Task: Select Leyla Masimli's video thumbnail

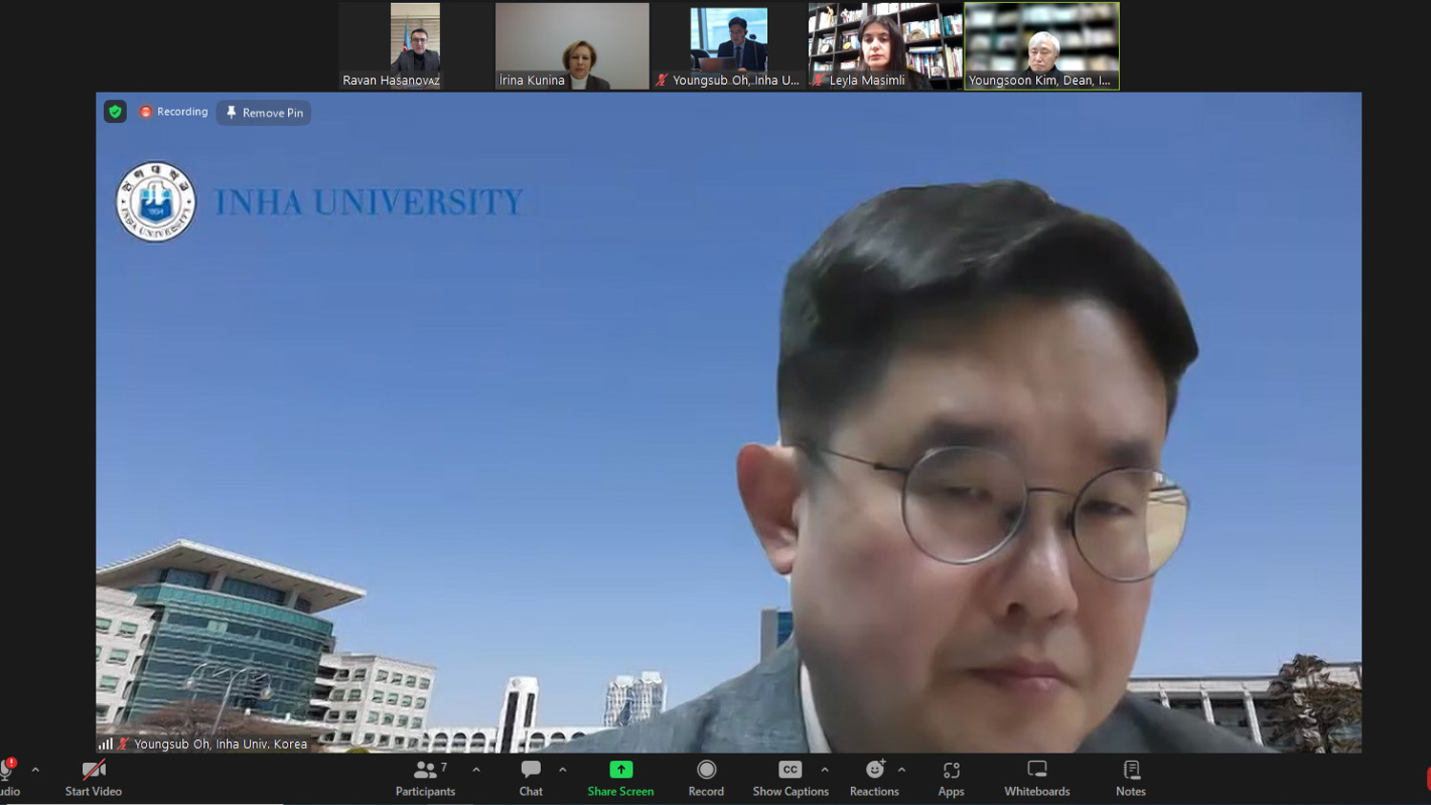Action: (885, 46)
